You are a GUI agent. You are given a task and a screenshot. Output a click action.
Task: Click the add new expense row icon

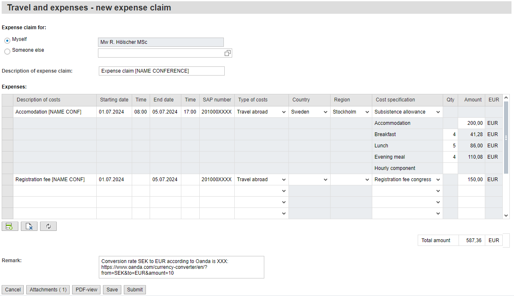(10, 226)
